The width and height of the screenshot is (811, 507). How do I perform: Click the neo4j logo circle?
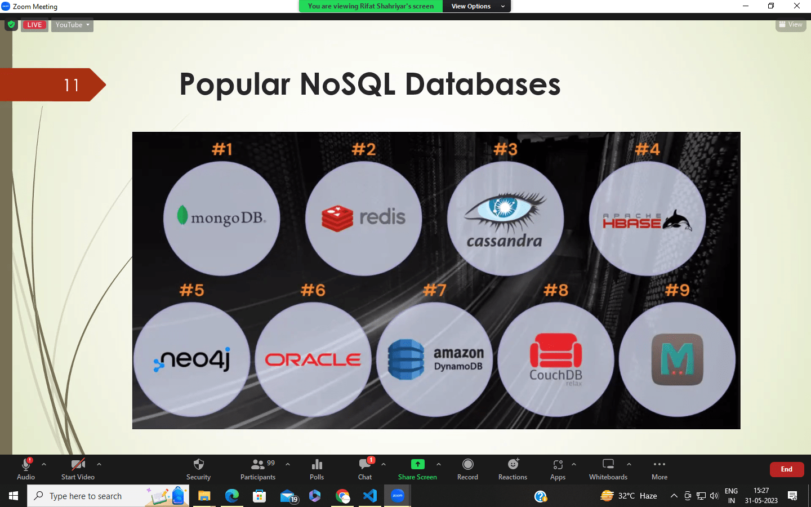(x=191, y=359)
